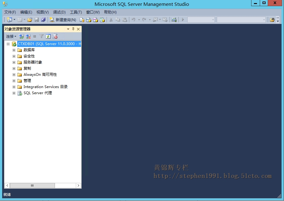The width and height of the screenshot is (284, 201).
Task: Select the AlwaysOn 高可用性 tree item
Action: pos(40,75)
